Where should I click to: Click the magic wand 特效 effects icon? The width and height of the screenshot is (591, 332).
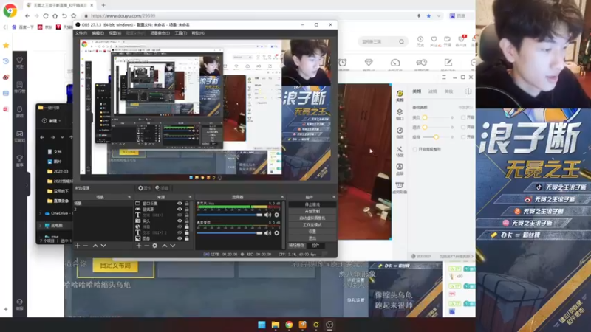pos(400,149)
